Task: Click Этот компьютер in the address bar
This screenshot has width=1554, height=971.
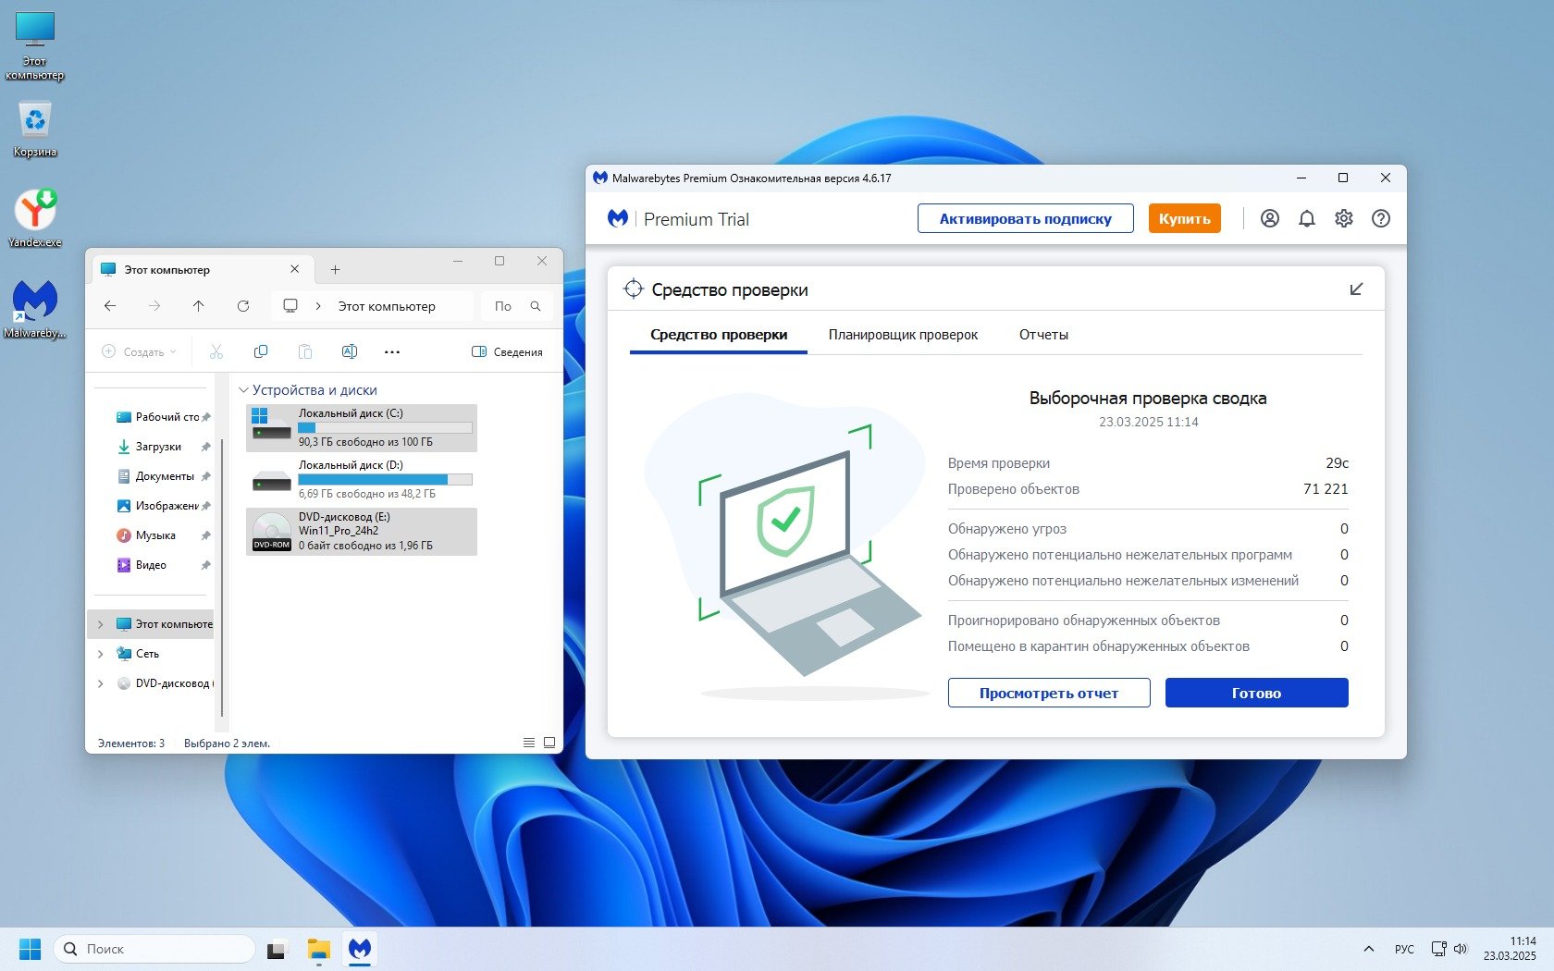Action: (387, 306)
